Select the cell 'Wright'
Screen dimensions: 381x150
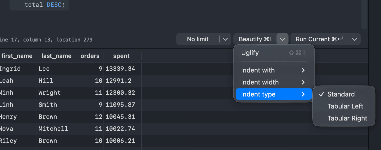(56, 93)
